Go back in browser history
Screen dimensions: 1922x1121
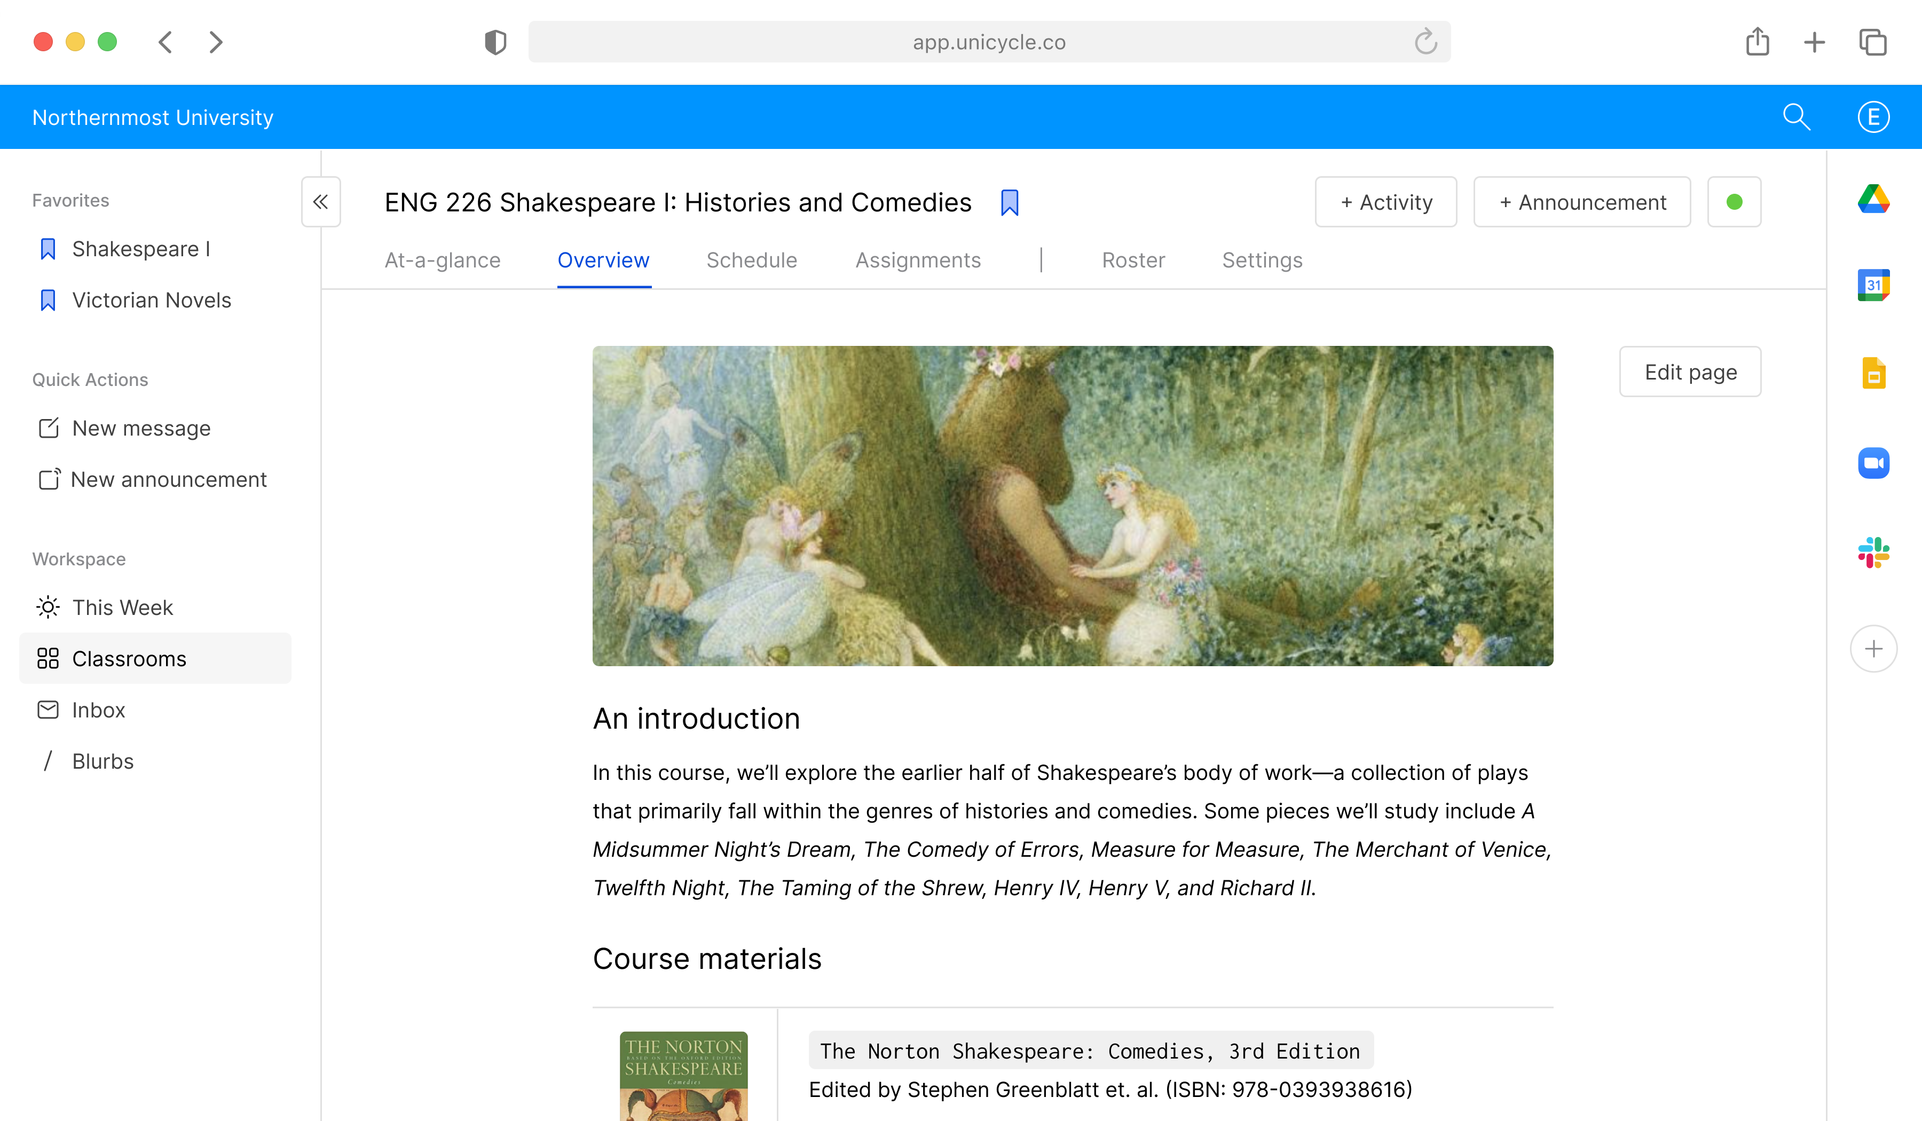tap(166, 42)
